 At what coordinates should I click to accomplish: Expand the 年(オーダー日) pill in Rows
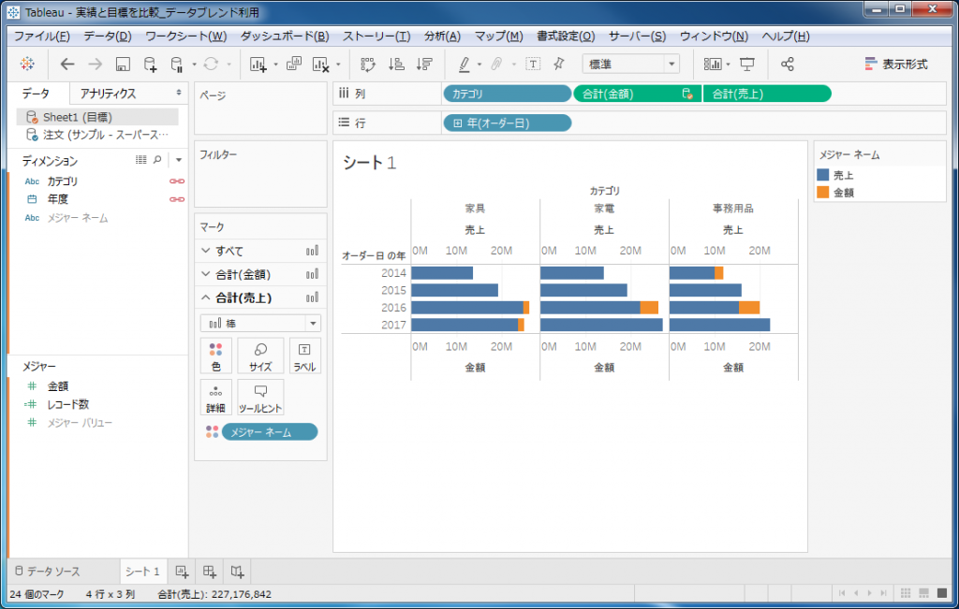pyautogui.click(x=458, y=123)
